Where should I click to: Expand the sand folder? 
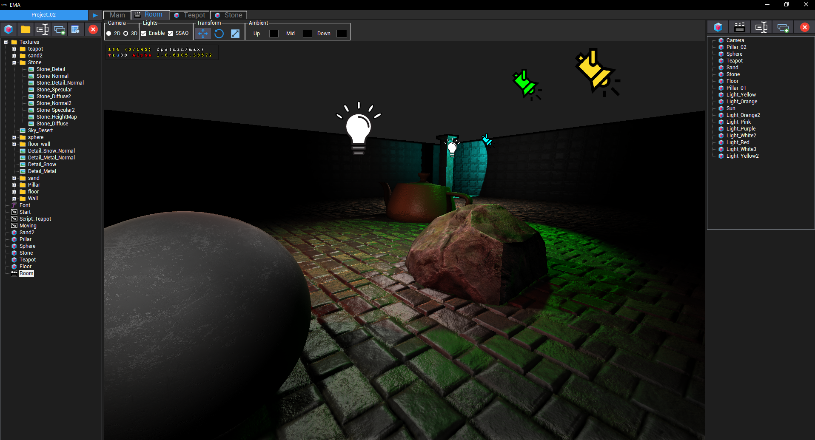[14, 178]
